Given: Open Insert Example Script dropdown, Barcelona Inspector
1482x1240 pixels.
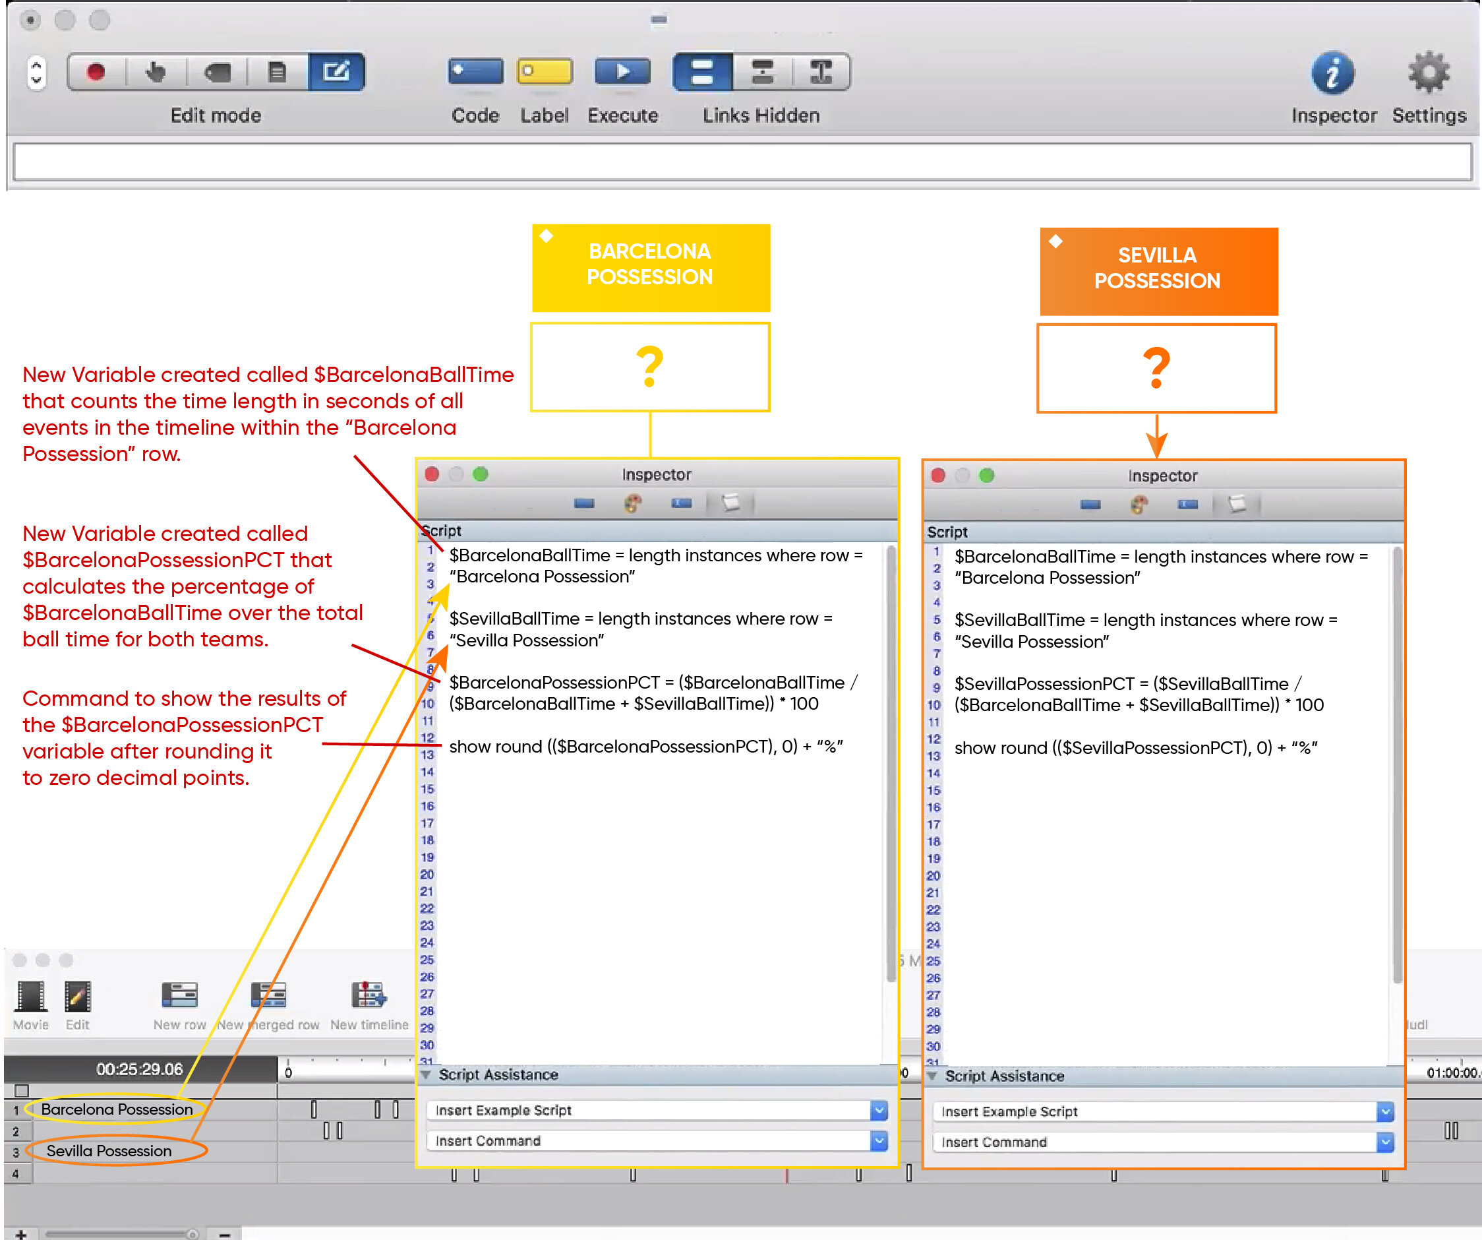Looking at the screenshot, I should (x=657, y=1110).
